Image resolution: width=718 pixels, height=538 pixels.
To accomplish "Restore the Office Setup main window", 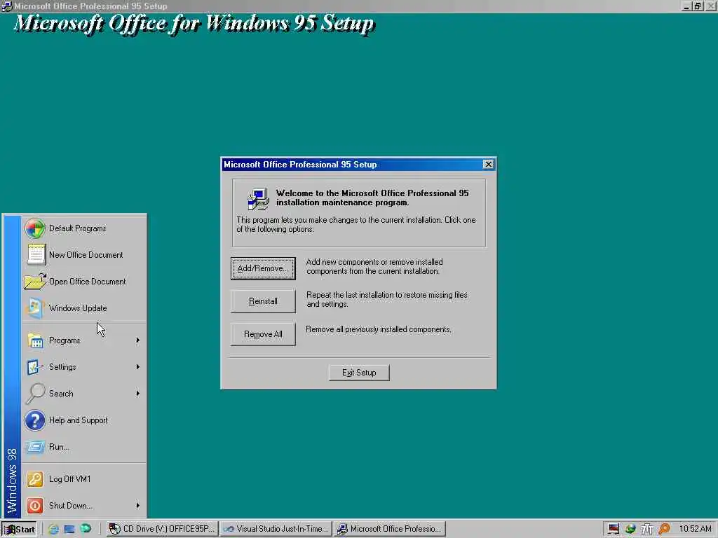I will pos(697,6).
